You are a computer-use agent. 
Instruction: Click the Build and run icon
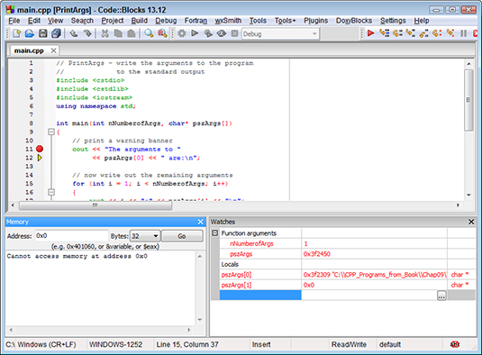click(x=208, y=33)
